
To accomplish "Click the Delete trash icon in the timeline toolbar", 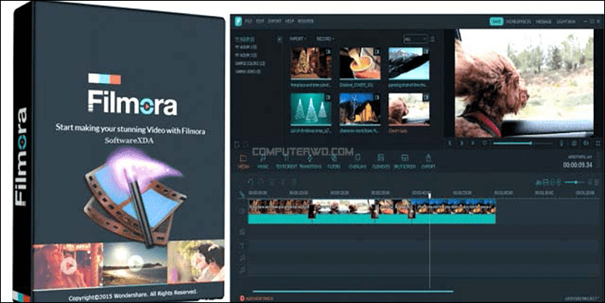I will pyautogui.click(x=294, y=182).
